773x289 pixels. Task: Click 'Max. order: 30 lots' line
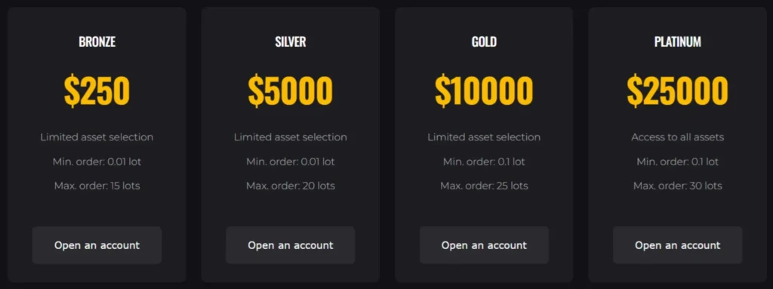click(677, 186)
